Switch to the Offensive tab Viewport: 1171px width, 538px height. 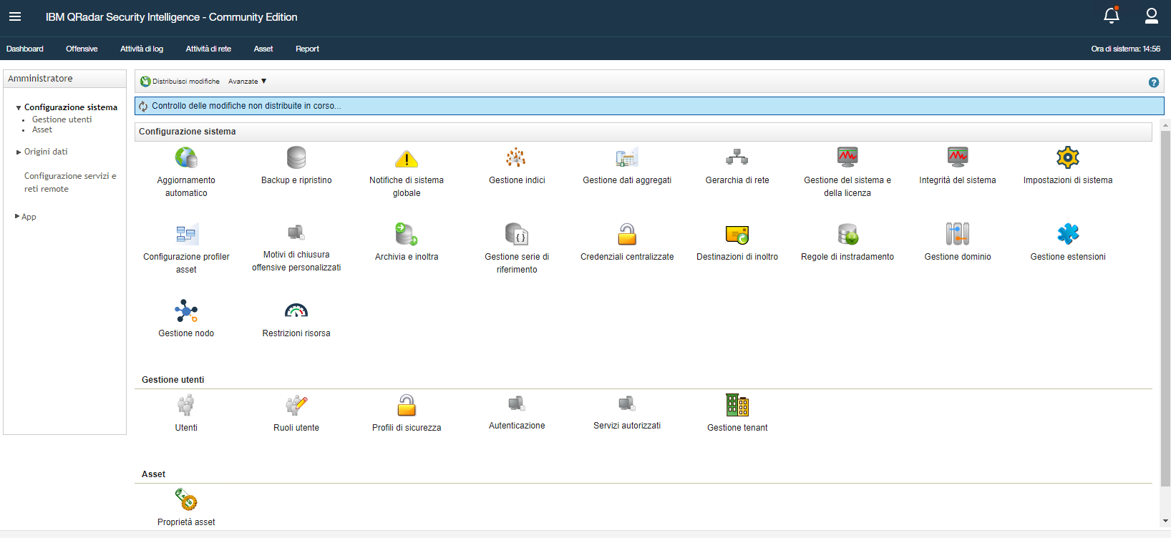pos(82,49)
